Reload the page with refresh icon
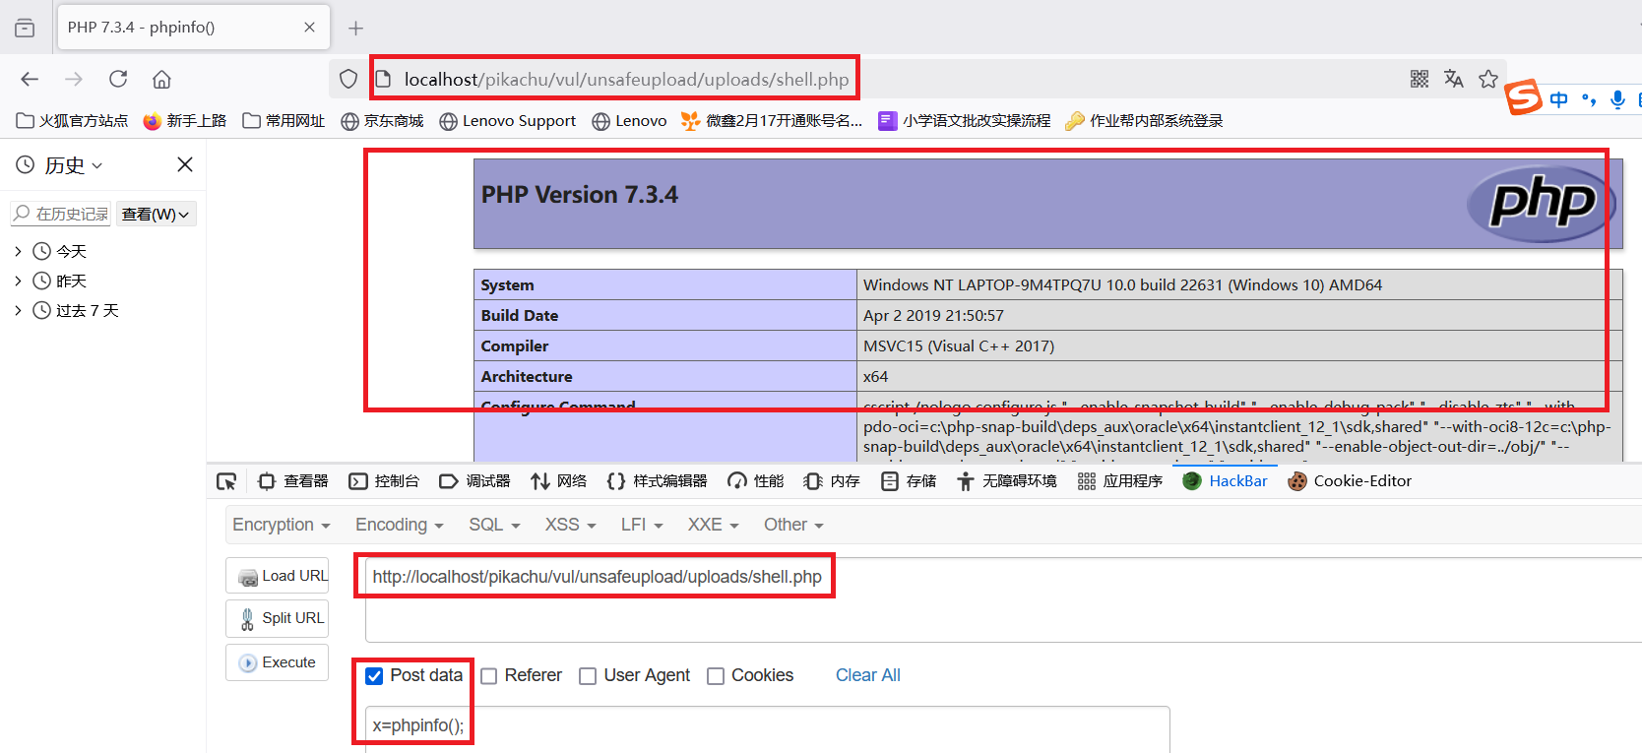The image size is (1642, 753). 118,79
